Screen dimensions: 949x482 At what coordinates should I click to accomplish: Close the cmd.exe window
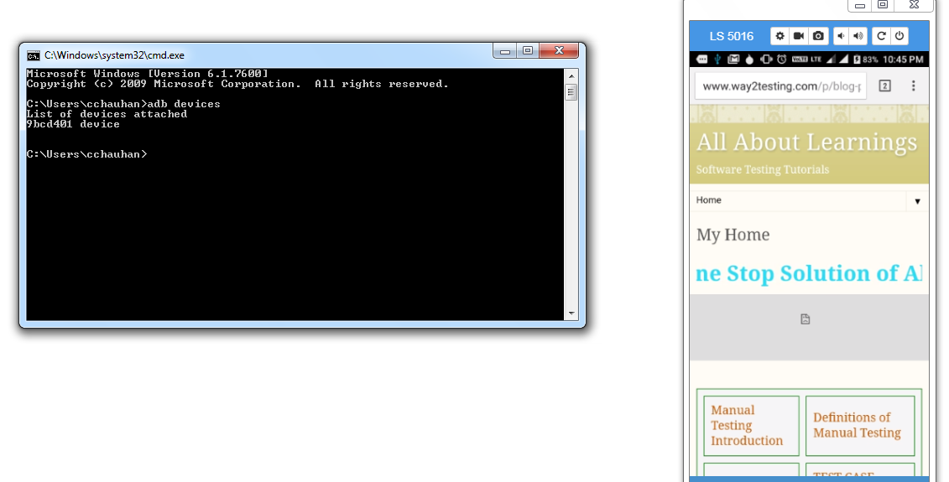point(559,51)
